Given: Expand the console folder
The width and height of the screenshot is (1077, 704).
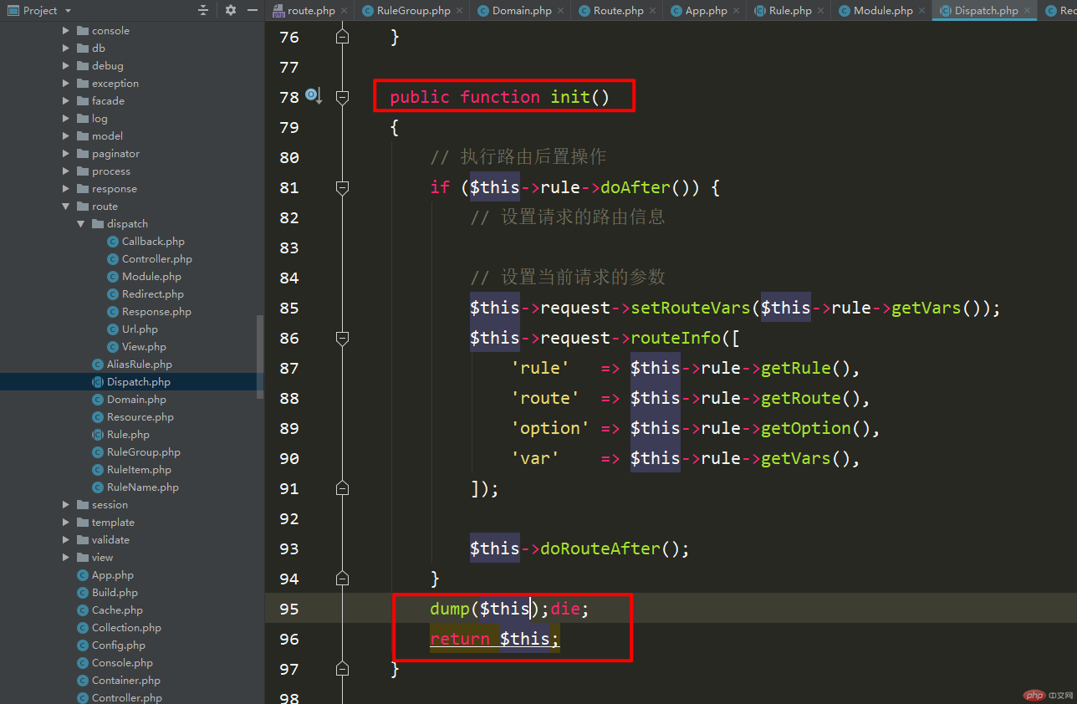Looking at the screenshot, I should 66,30.
